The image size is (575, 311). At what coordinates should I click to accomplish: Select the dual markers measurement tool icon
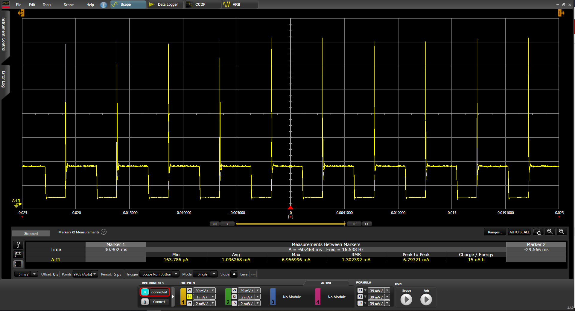click(x=18, y=254)
